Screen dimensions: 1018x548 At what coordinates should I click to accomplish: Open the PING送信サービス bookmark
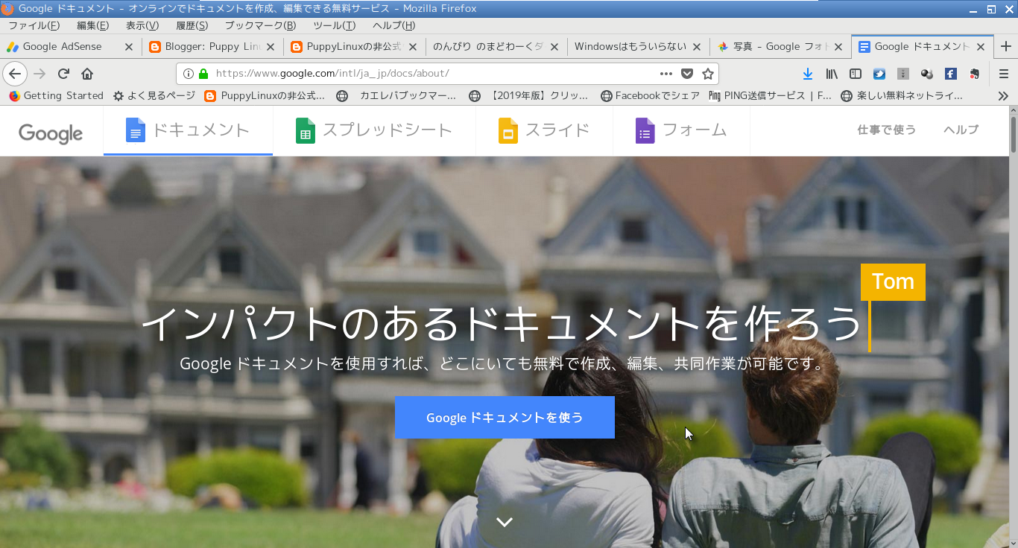click(770, 95)
